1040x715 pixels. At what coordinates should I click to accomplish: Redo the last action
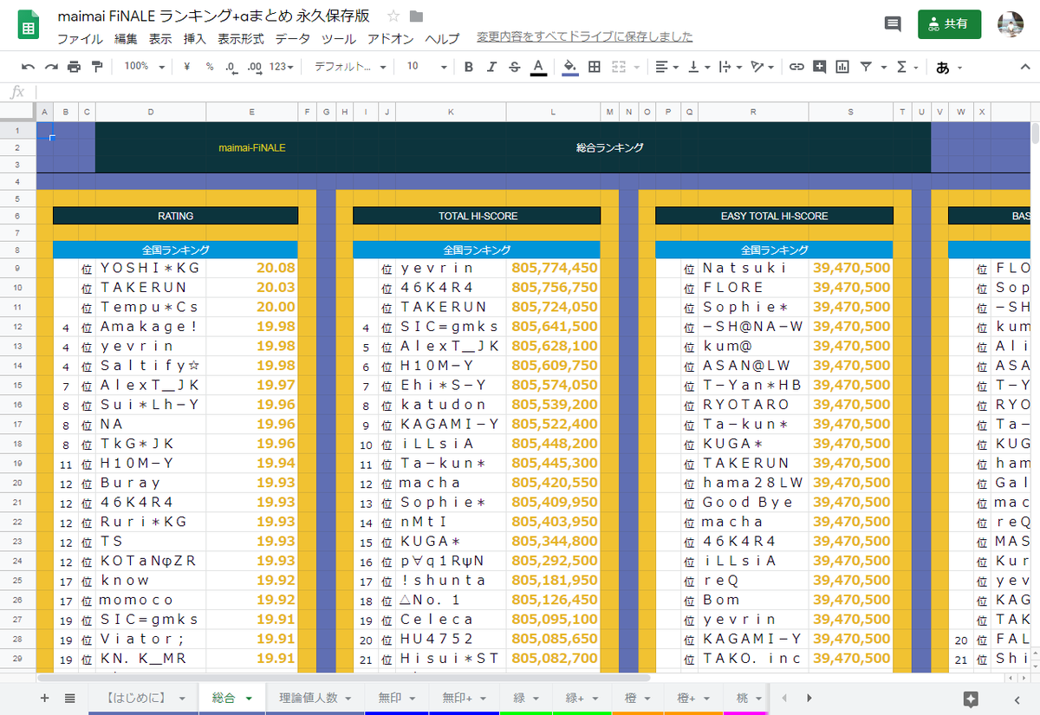point(51,67)
